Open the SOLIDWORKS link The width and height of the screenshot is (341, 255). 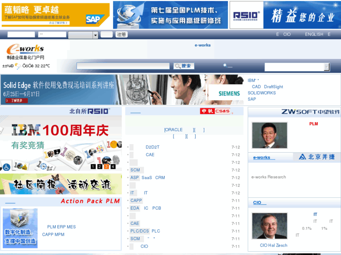coord(262,93)
